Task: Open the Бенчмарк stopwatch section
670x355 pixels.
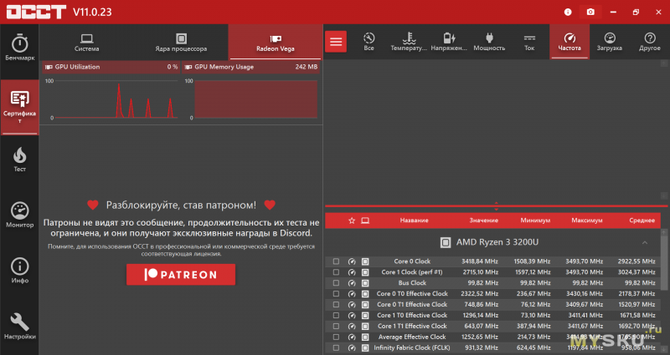Action: [x=19, y=47]
